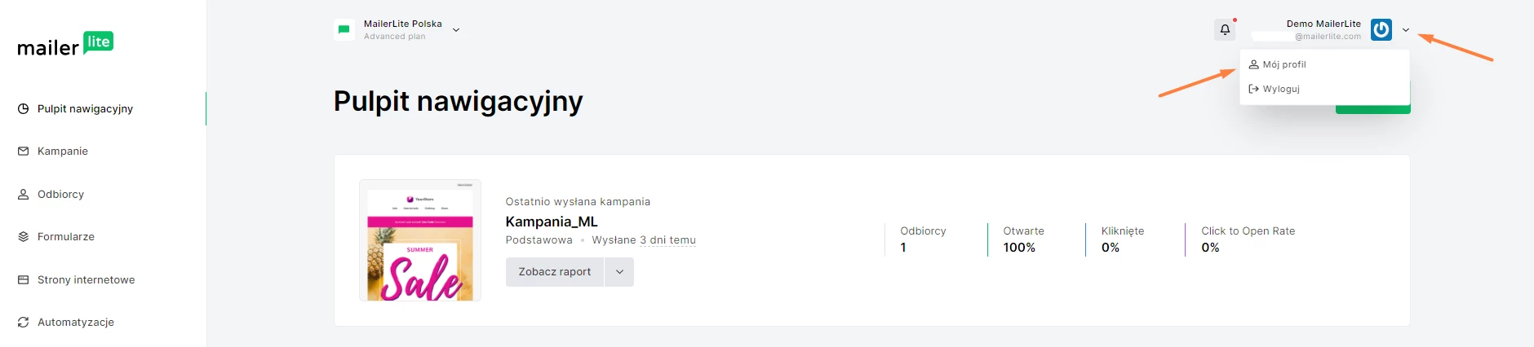Click the green account flag icon
This screenshot has width=1534, height=347.
pos(344,30)
